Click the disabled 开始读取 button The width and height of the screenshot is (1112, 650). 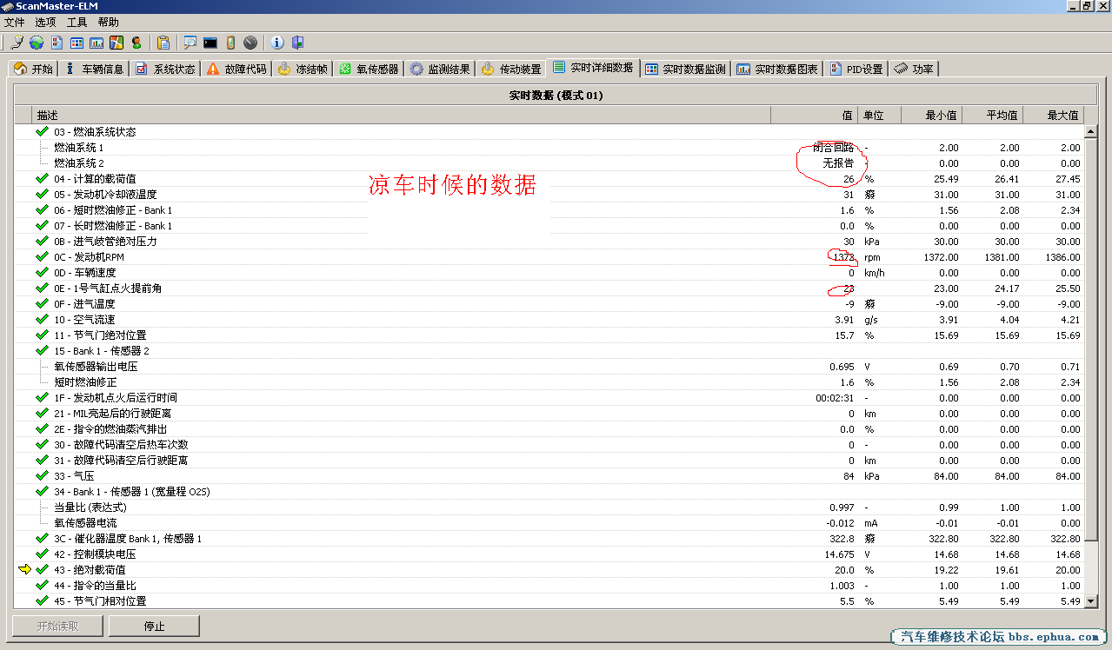57,626
